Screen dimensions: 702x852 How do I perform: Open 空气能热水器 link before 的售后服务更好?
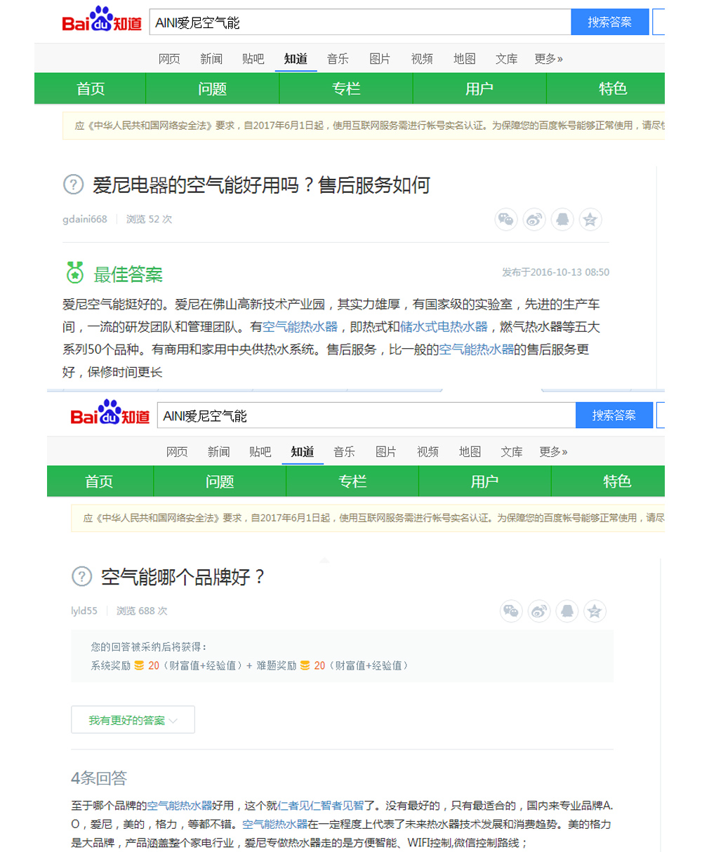coord(476,349)
